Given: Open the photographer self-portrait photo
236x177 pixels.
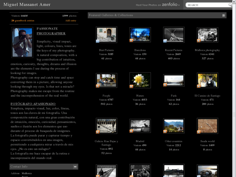Looking at the screenshot, I should click(22, 42).
